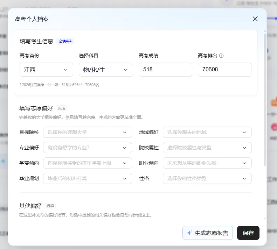Expand the 院校属性 dropdown

[207, 148]
